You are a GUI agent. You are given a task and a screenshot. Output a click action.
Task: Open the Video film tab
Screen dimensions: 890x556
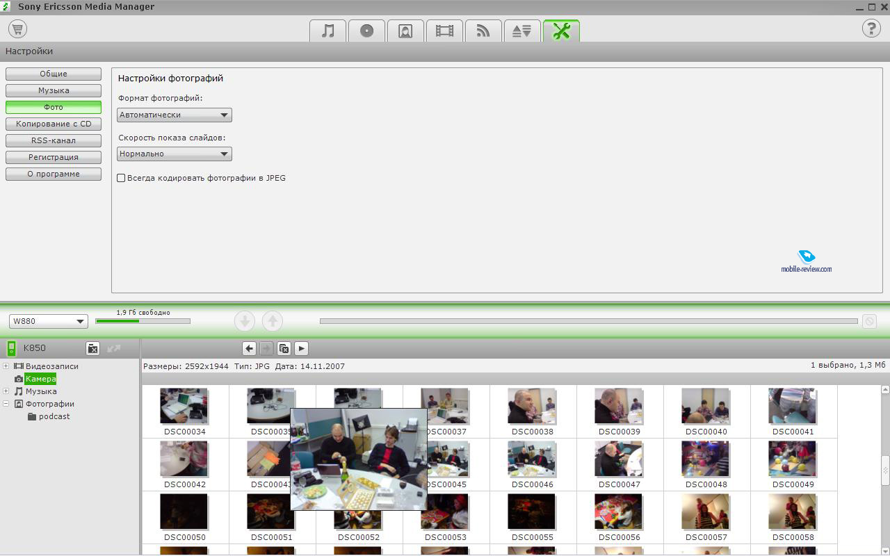pos(445,31)
